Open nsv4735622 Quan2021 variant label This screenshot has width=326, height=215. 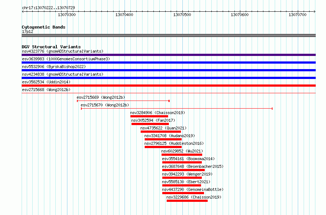163,128
